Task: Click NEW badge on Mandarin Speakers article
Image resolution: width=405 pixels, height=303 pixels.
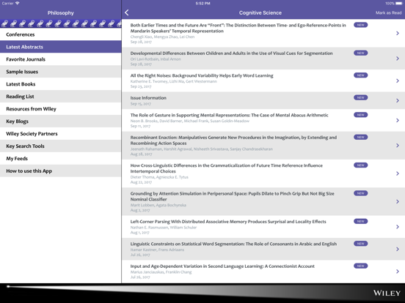Action: click(360, 25)
